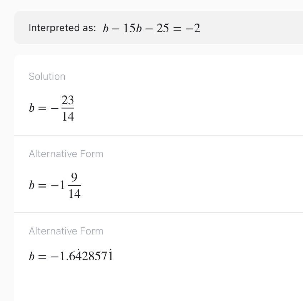The width and height of the screenshot is (303, 301).
Task: Click the −2 on the equation's right side
Action: tap(193, 28)
